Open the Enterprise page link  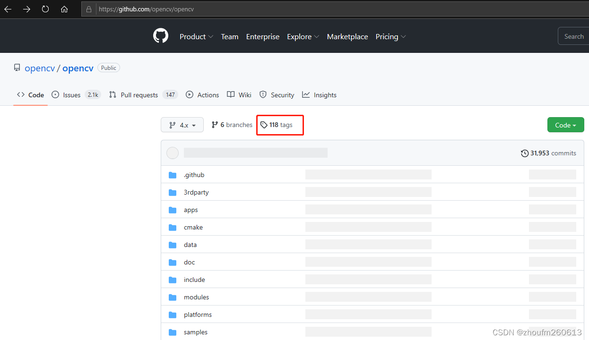click(x=263, y=36)
